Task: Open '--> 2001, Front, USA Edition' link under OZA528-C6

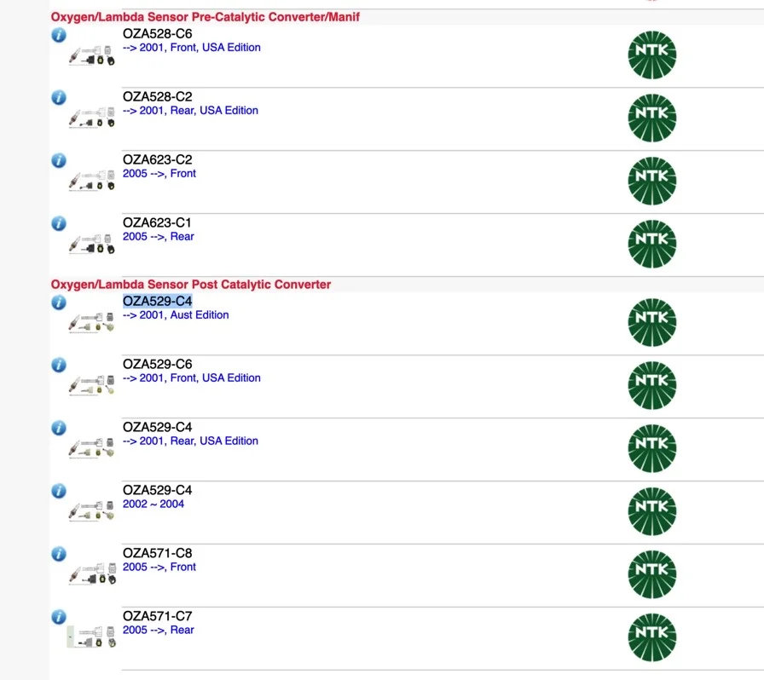Action: coord(192,47)
